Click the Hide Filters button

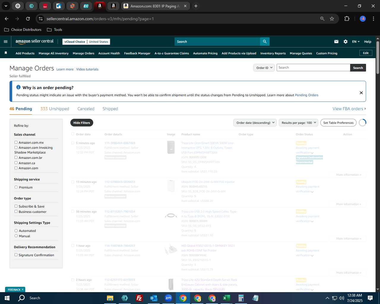coord(82,123)
